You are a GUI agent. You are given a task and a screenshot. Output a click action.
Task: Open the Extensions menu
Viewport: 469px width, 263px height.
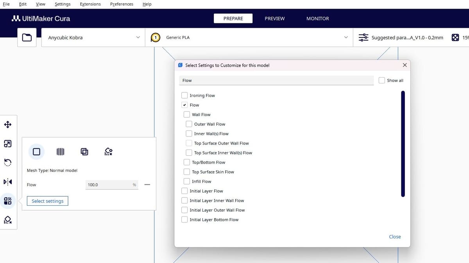click(x=90, y=4)
